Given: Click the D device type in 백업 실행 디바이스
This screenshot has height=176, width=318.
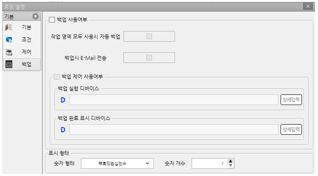Looking at the screenshot, I should coord(63,100).
